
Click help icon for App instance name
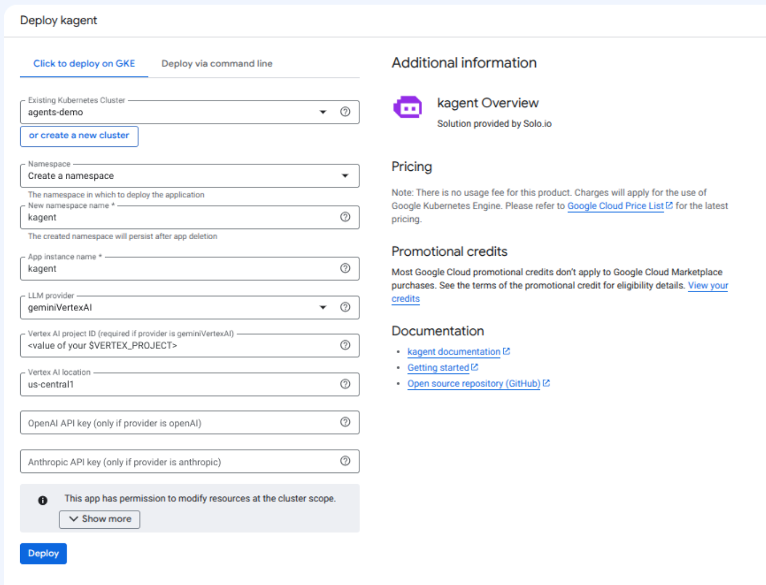[x=345, y=268]
